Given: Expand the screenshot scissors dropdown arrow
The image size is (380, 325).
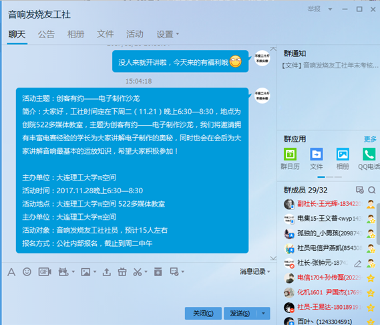Looking at the screenshot, I should pyautogui.click(x=146, y=272).
